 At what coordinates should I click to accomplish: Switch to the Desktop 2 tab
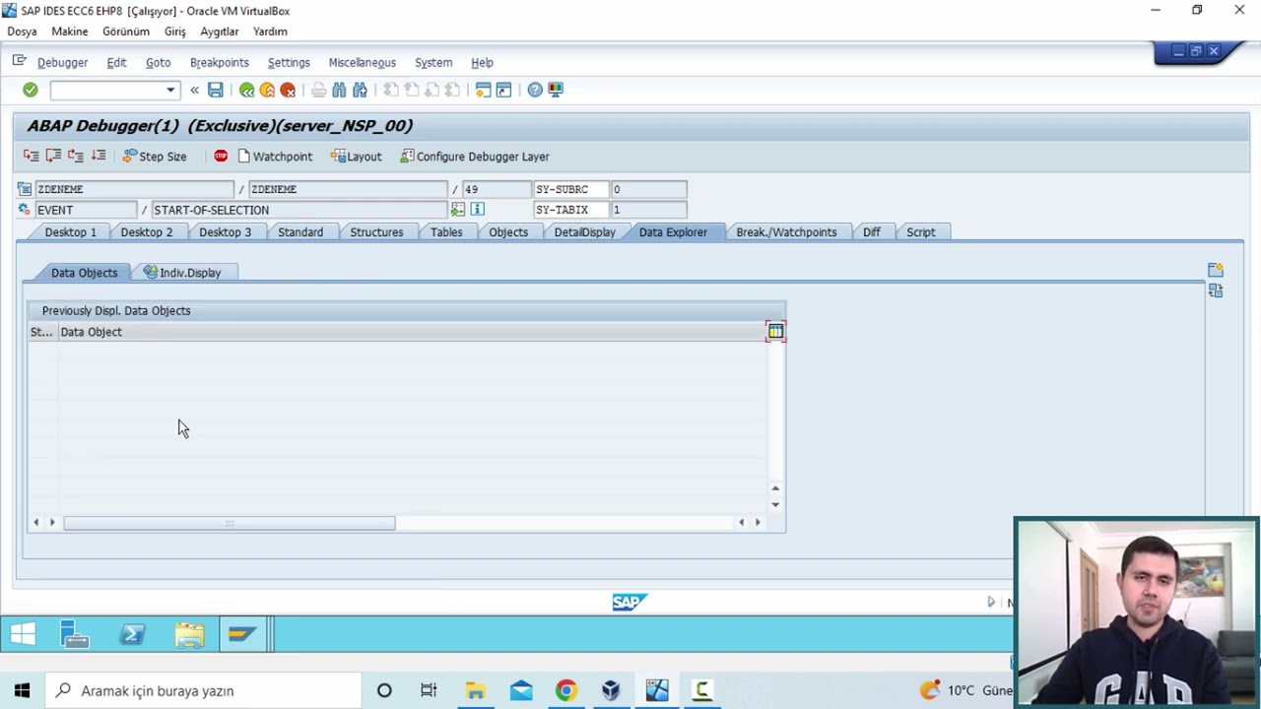pos(146,232)
